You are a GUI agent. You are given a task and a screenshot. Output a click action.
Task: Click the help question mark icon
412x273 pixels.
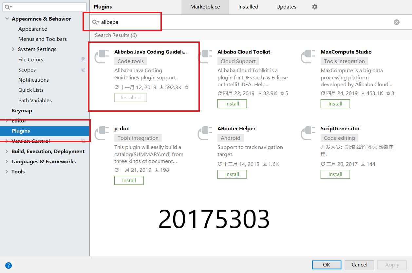(9, 265)
